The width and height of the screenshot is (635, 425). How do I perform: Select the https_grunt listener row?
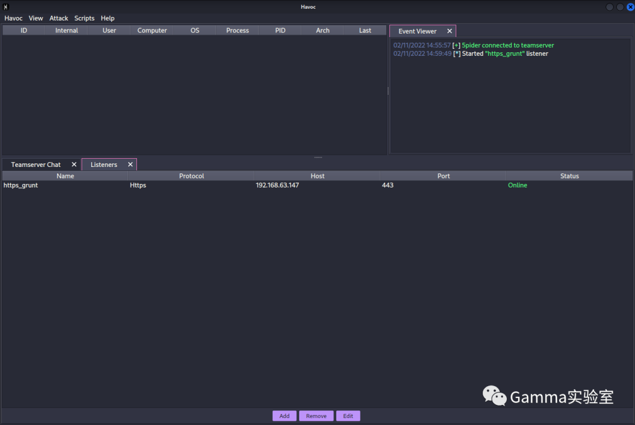tap(317, 185)
